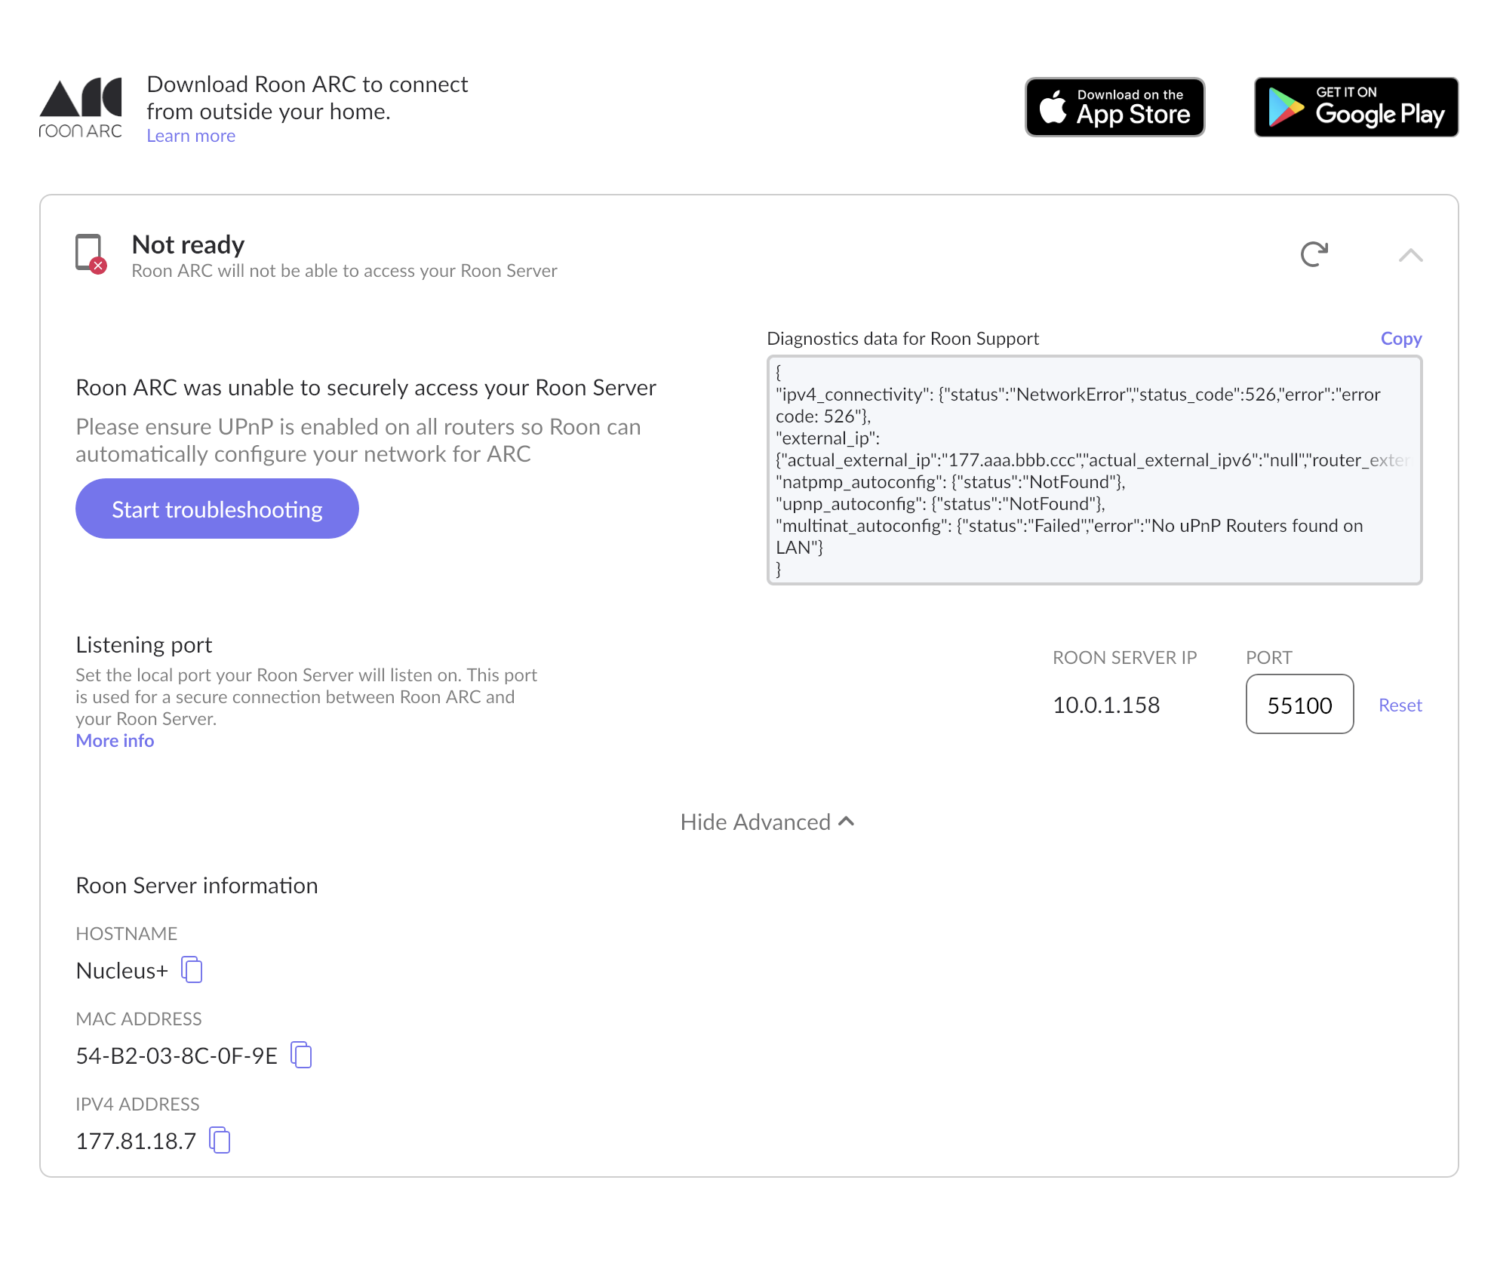Copy the Nucleus+ hostname
The height and width of the screenshot is (1269, 1494).
point(192,969)
